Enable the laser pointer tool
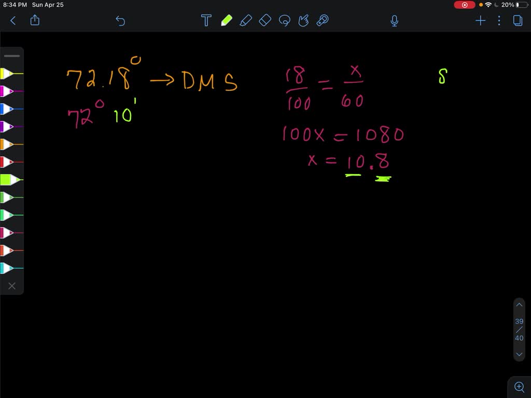This screenshot has height=398, width=531. [322, 20]
